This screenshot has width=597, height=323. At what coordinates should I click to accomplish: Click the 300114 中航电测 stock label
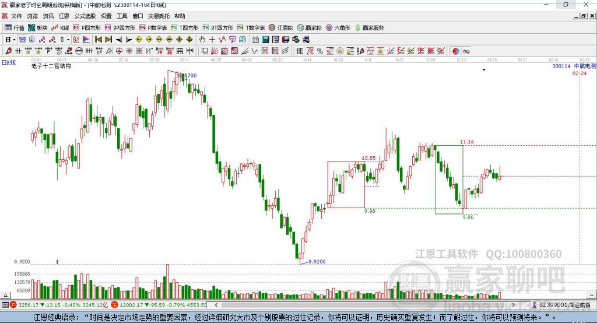tap(574, 66)
